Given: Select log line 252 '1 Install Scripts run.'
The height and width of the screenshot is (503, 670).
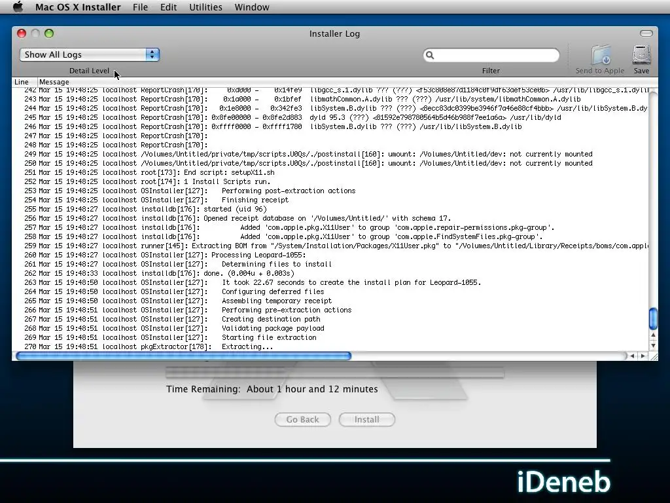Looking at the screenshot, I should (330, 182).
